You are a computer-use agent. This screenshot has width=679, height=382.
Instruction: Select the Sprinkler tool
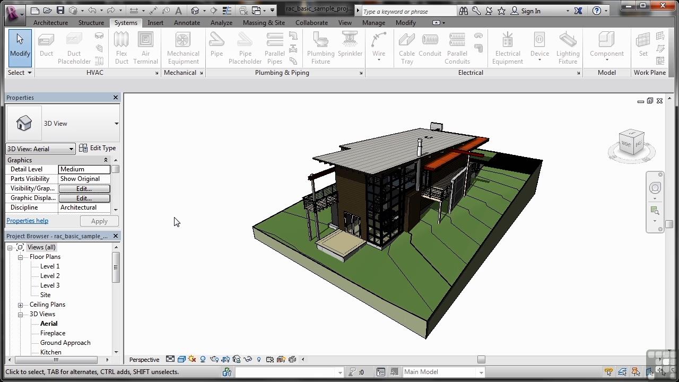[350, 44]
